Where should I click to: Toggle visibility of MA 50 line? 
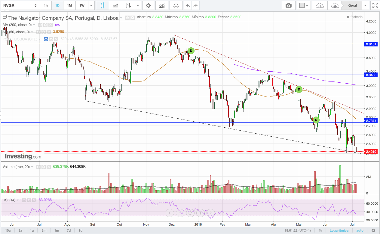coord(38,32)
